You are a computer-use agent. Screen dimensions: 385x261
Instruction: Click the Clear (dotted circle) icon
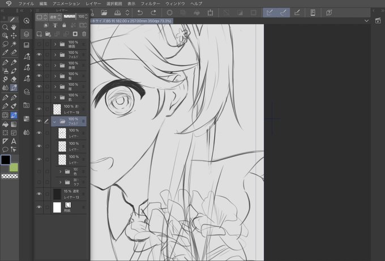click(x=169, y=12)
